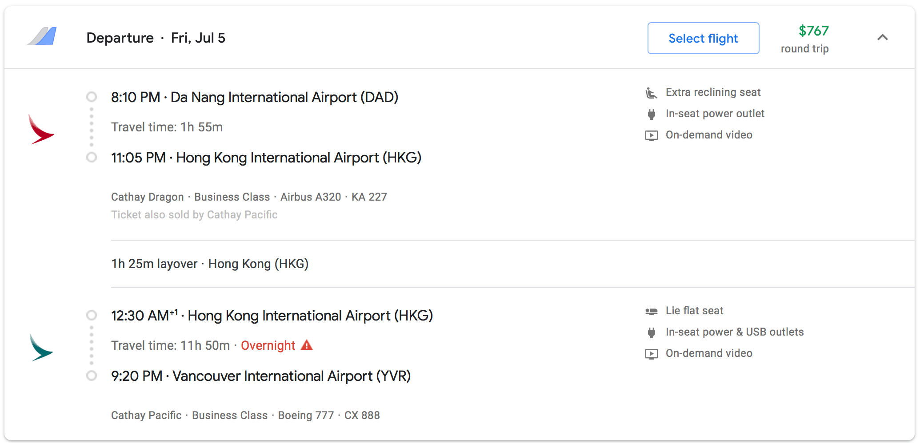Click the 1h 25m layover Hong Kong text
Image resolution: width=920 pixels, height=443 pixels.
[x=209, y=264]
